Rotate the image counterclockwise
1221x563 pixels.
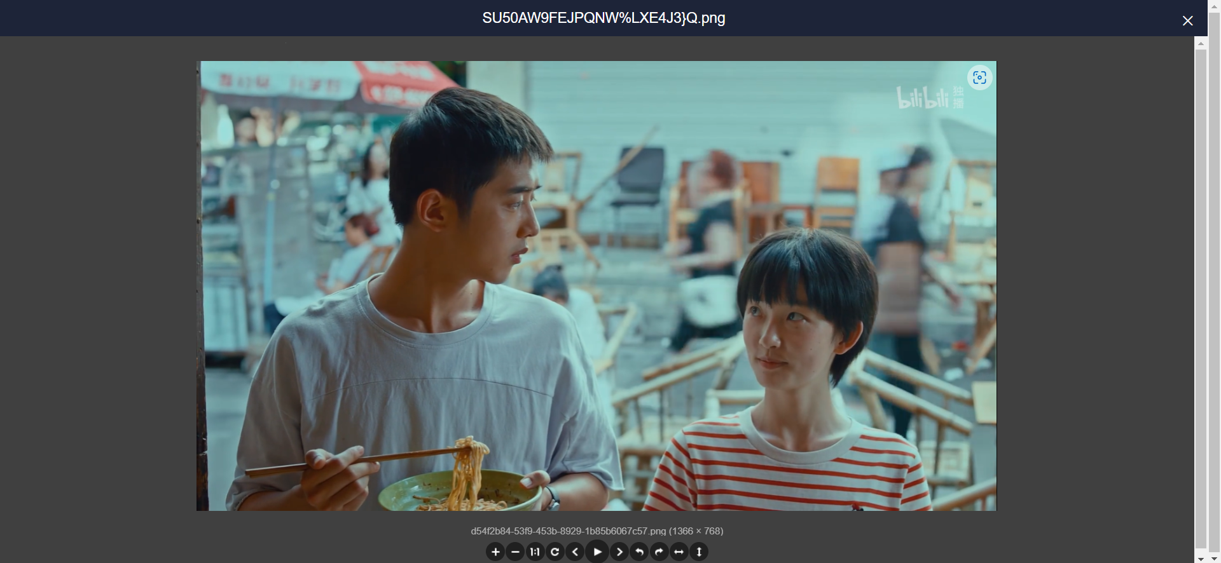(639, 552)
